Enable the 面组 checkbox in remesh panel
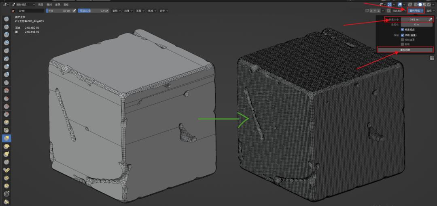The image size is (437, 206). [403, 44]
